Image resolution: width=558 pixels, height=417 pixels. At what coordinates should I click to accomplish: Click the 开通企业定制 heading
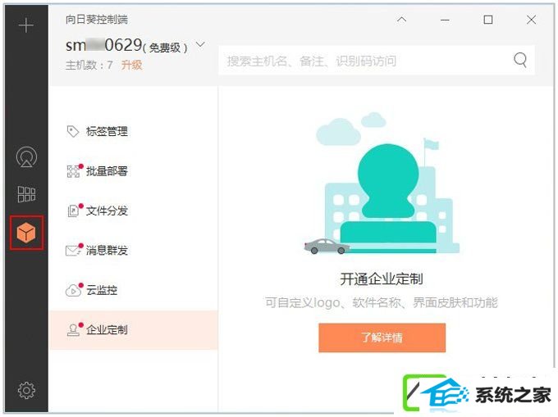coord(382,279)
